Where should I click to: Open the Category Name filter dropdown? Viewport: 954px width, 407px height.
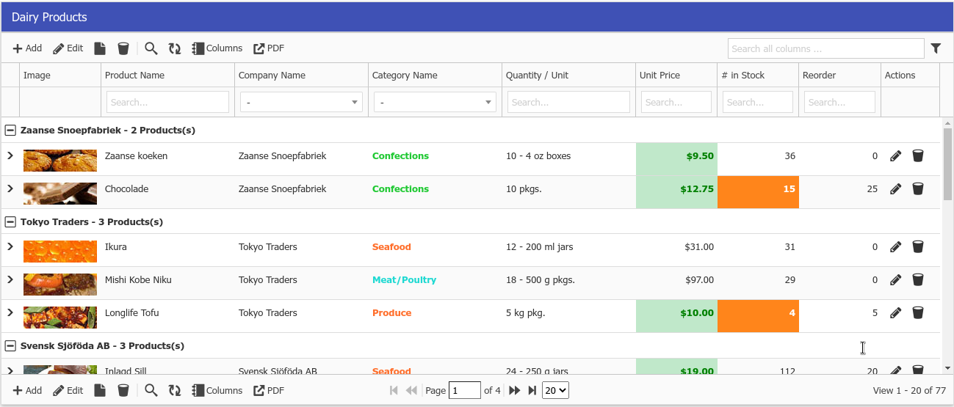tap(435, 103)
